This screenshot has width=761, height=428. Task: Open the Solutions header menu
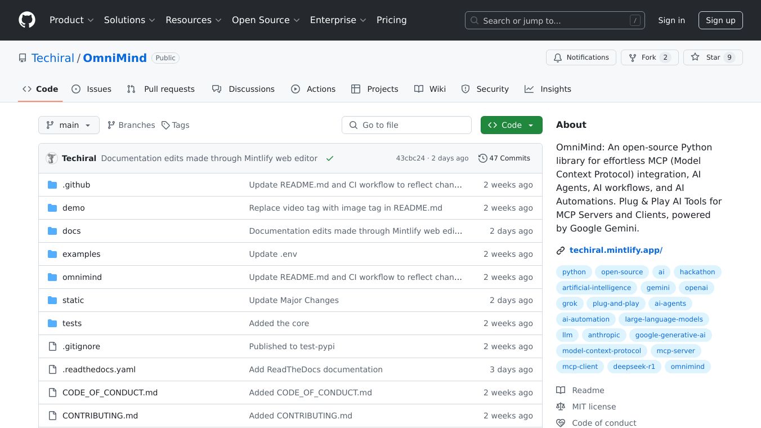129,20
